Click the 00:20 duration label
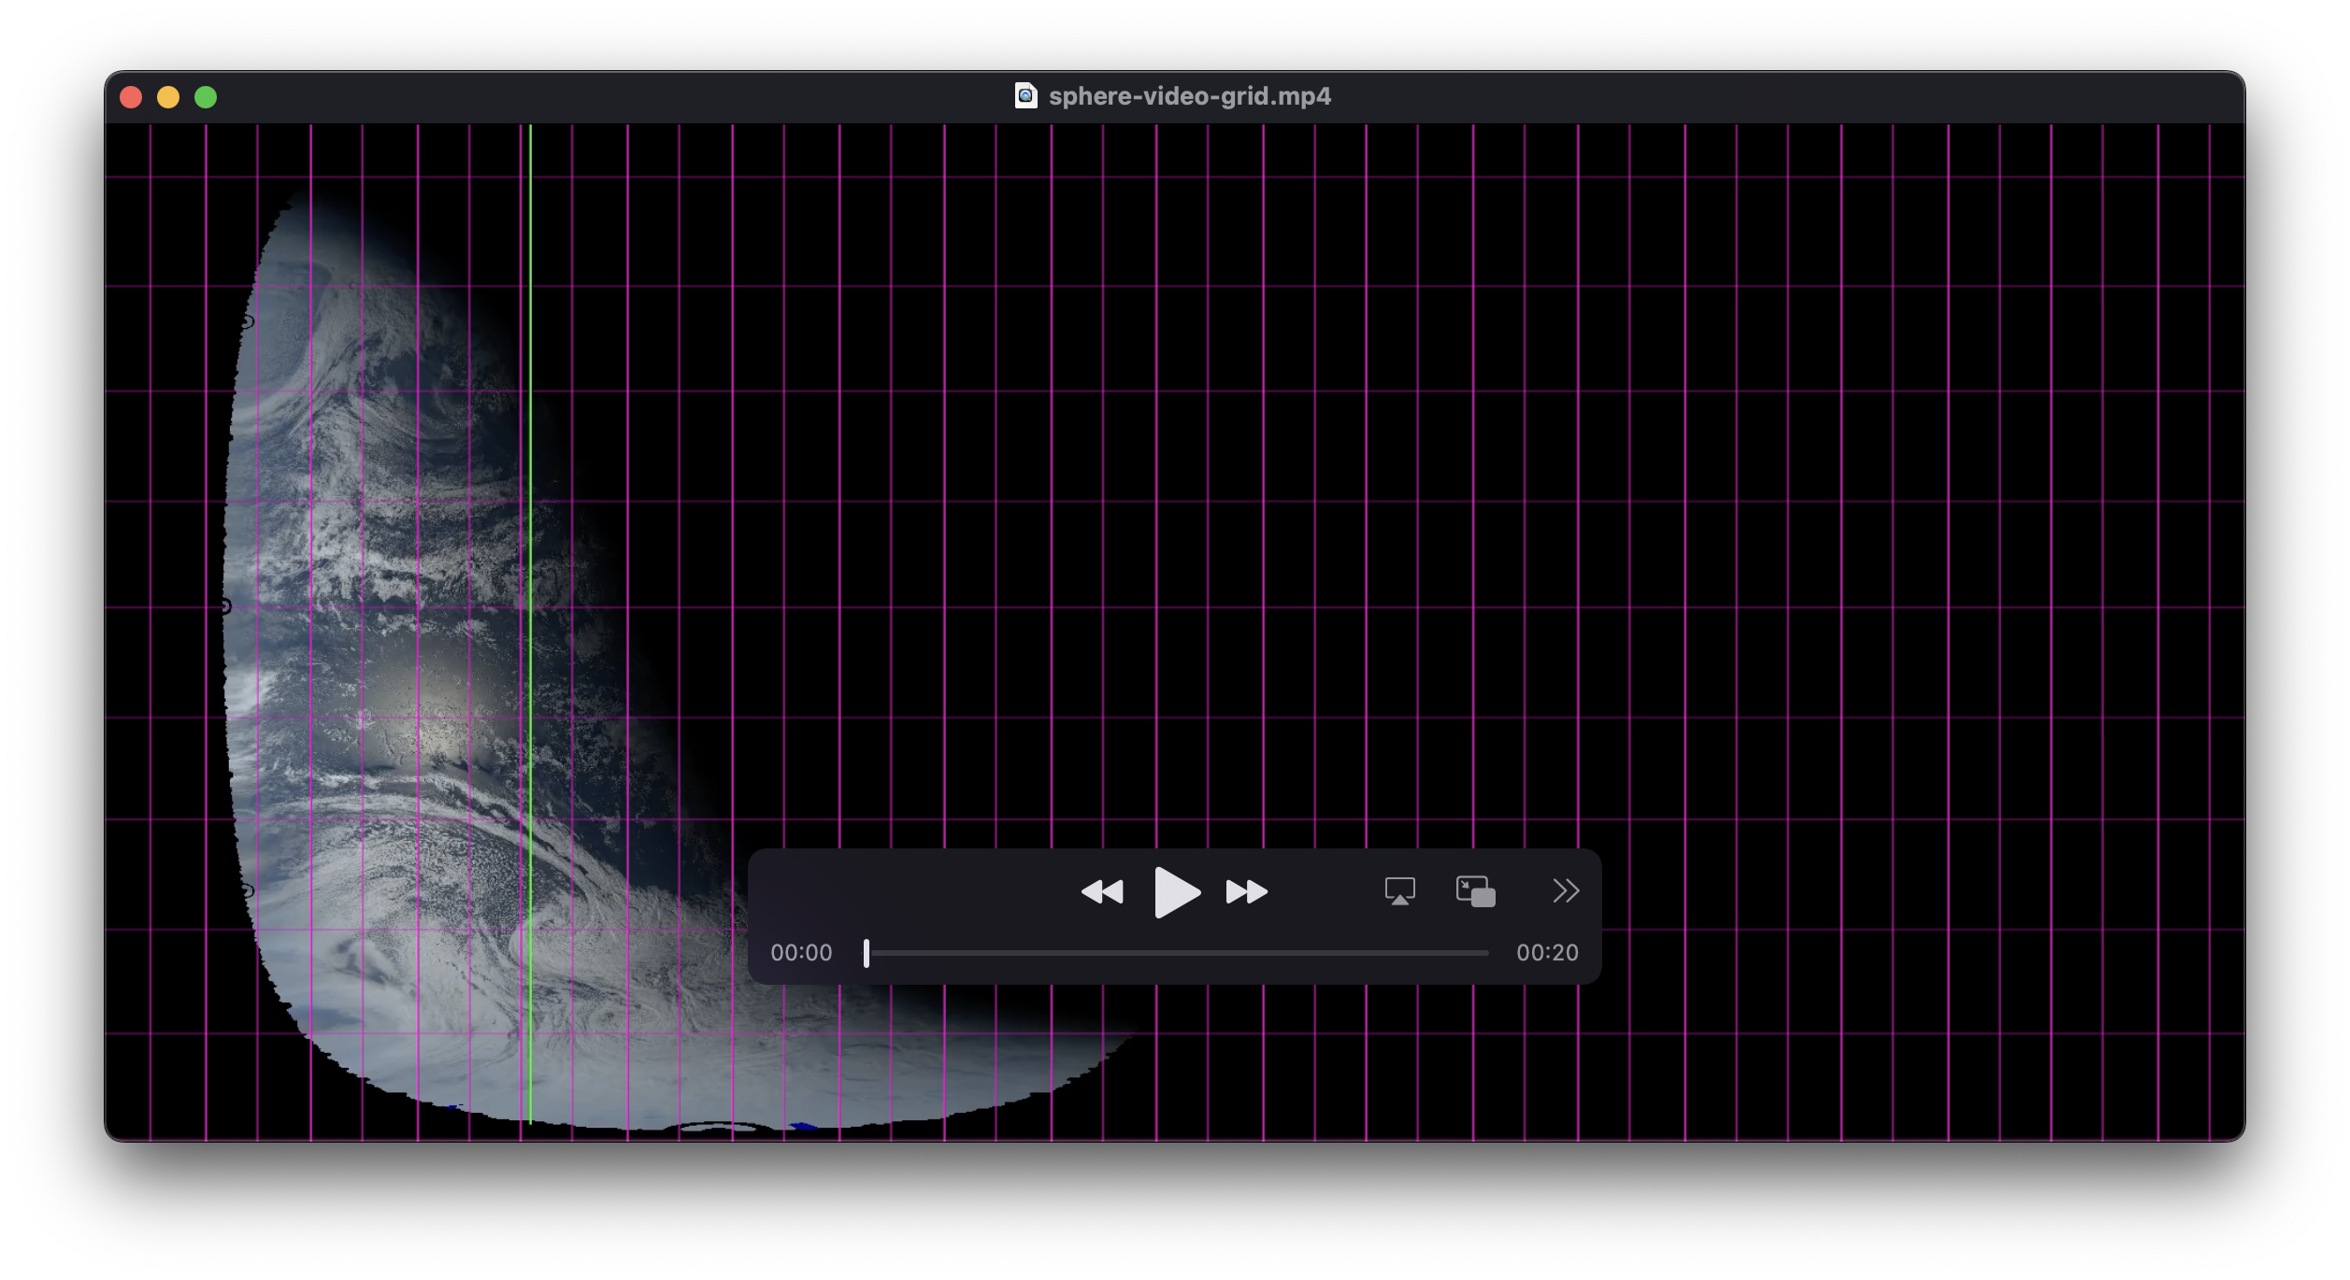The width and height of the screenshot is (2350, 1280). click(x=1549, y=952)
